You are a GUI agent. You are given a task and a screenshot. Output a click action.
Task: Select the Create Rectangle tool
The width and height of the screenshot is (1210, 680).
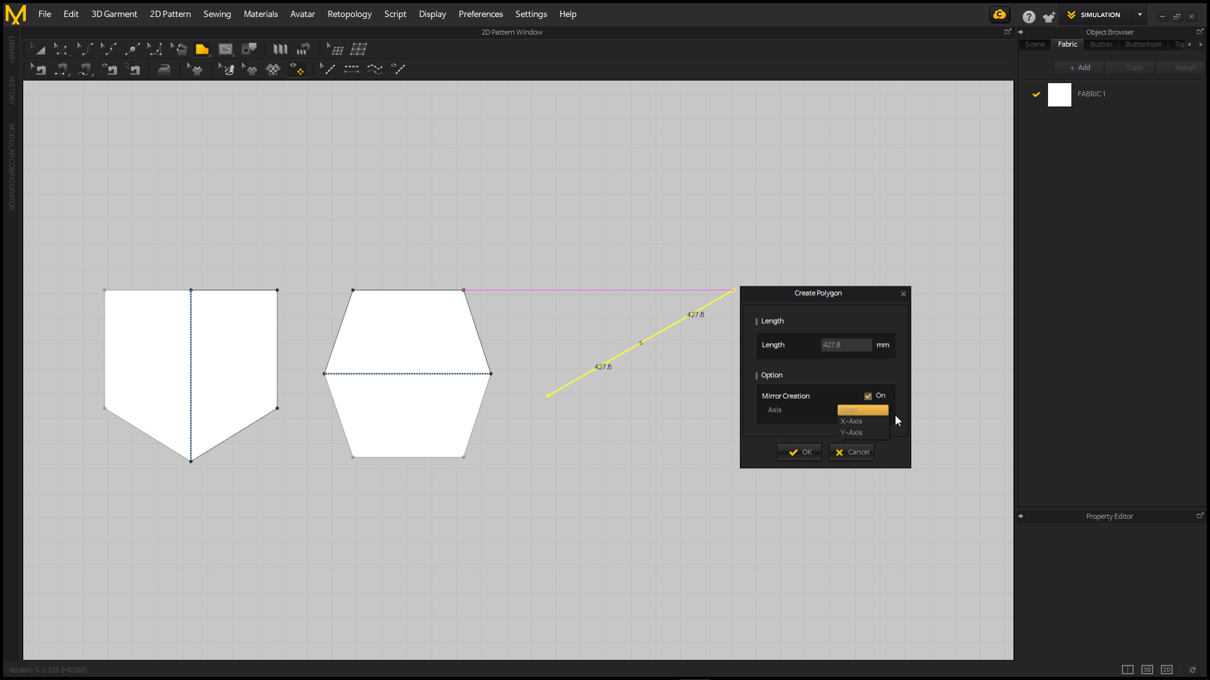click(226, 49)
